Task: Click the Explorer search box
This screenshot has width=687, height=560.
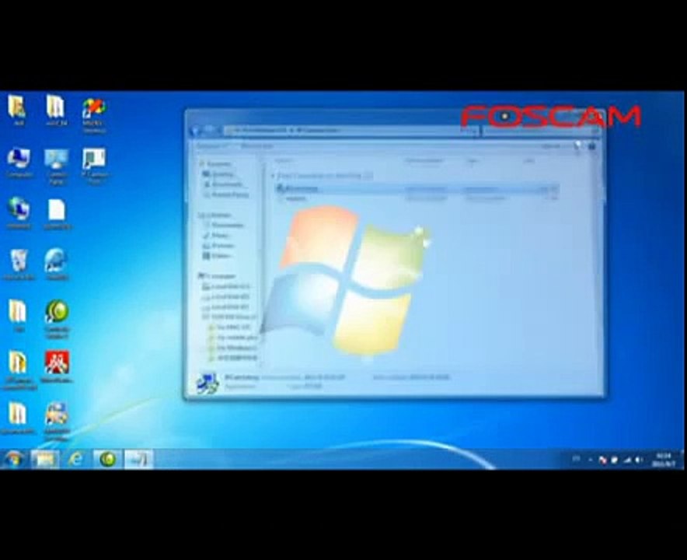Action: 542,130
